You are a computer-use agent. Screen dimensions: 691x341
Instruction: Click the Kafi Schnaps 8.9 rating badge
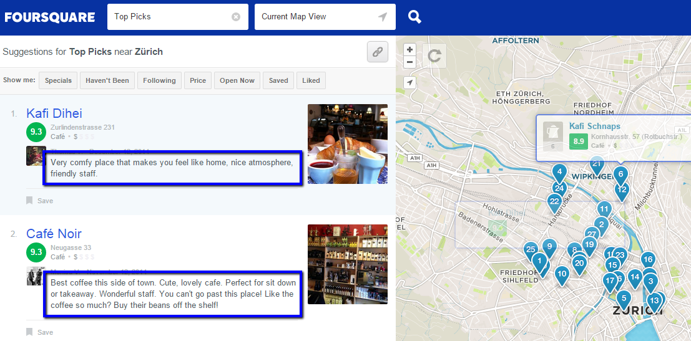click(x=579, y=142)
